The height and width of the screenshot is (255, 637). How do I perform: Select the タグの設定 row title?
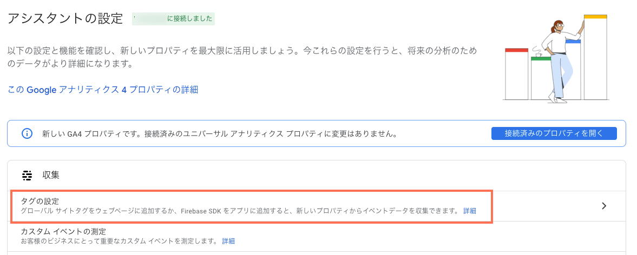click(x=40, y=201)
